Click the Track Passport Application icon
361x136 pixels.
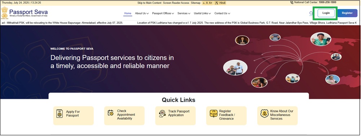[162, 113]
